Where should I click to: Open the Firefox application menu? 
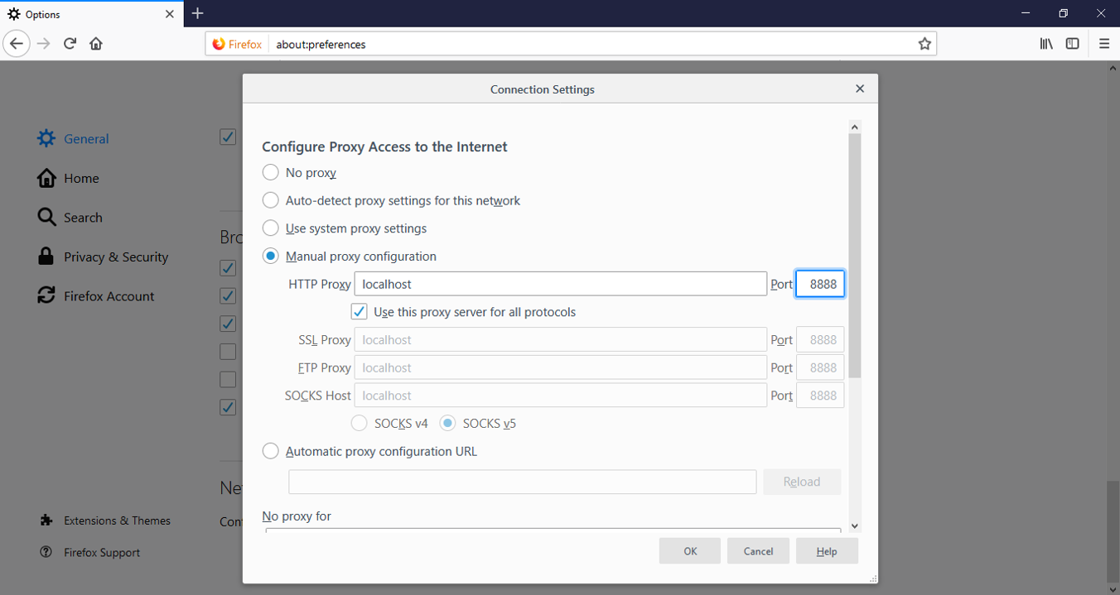click(x=1103, y=43)
